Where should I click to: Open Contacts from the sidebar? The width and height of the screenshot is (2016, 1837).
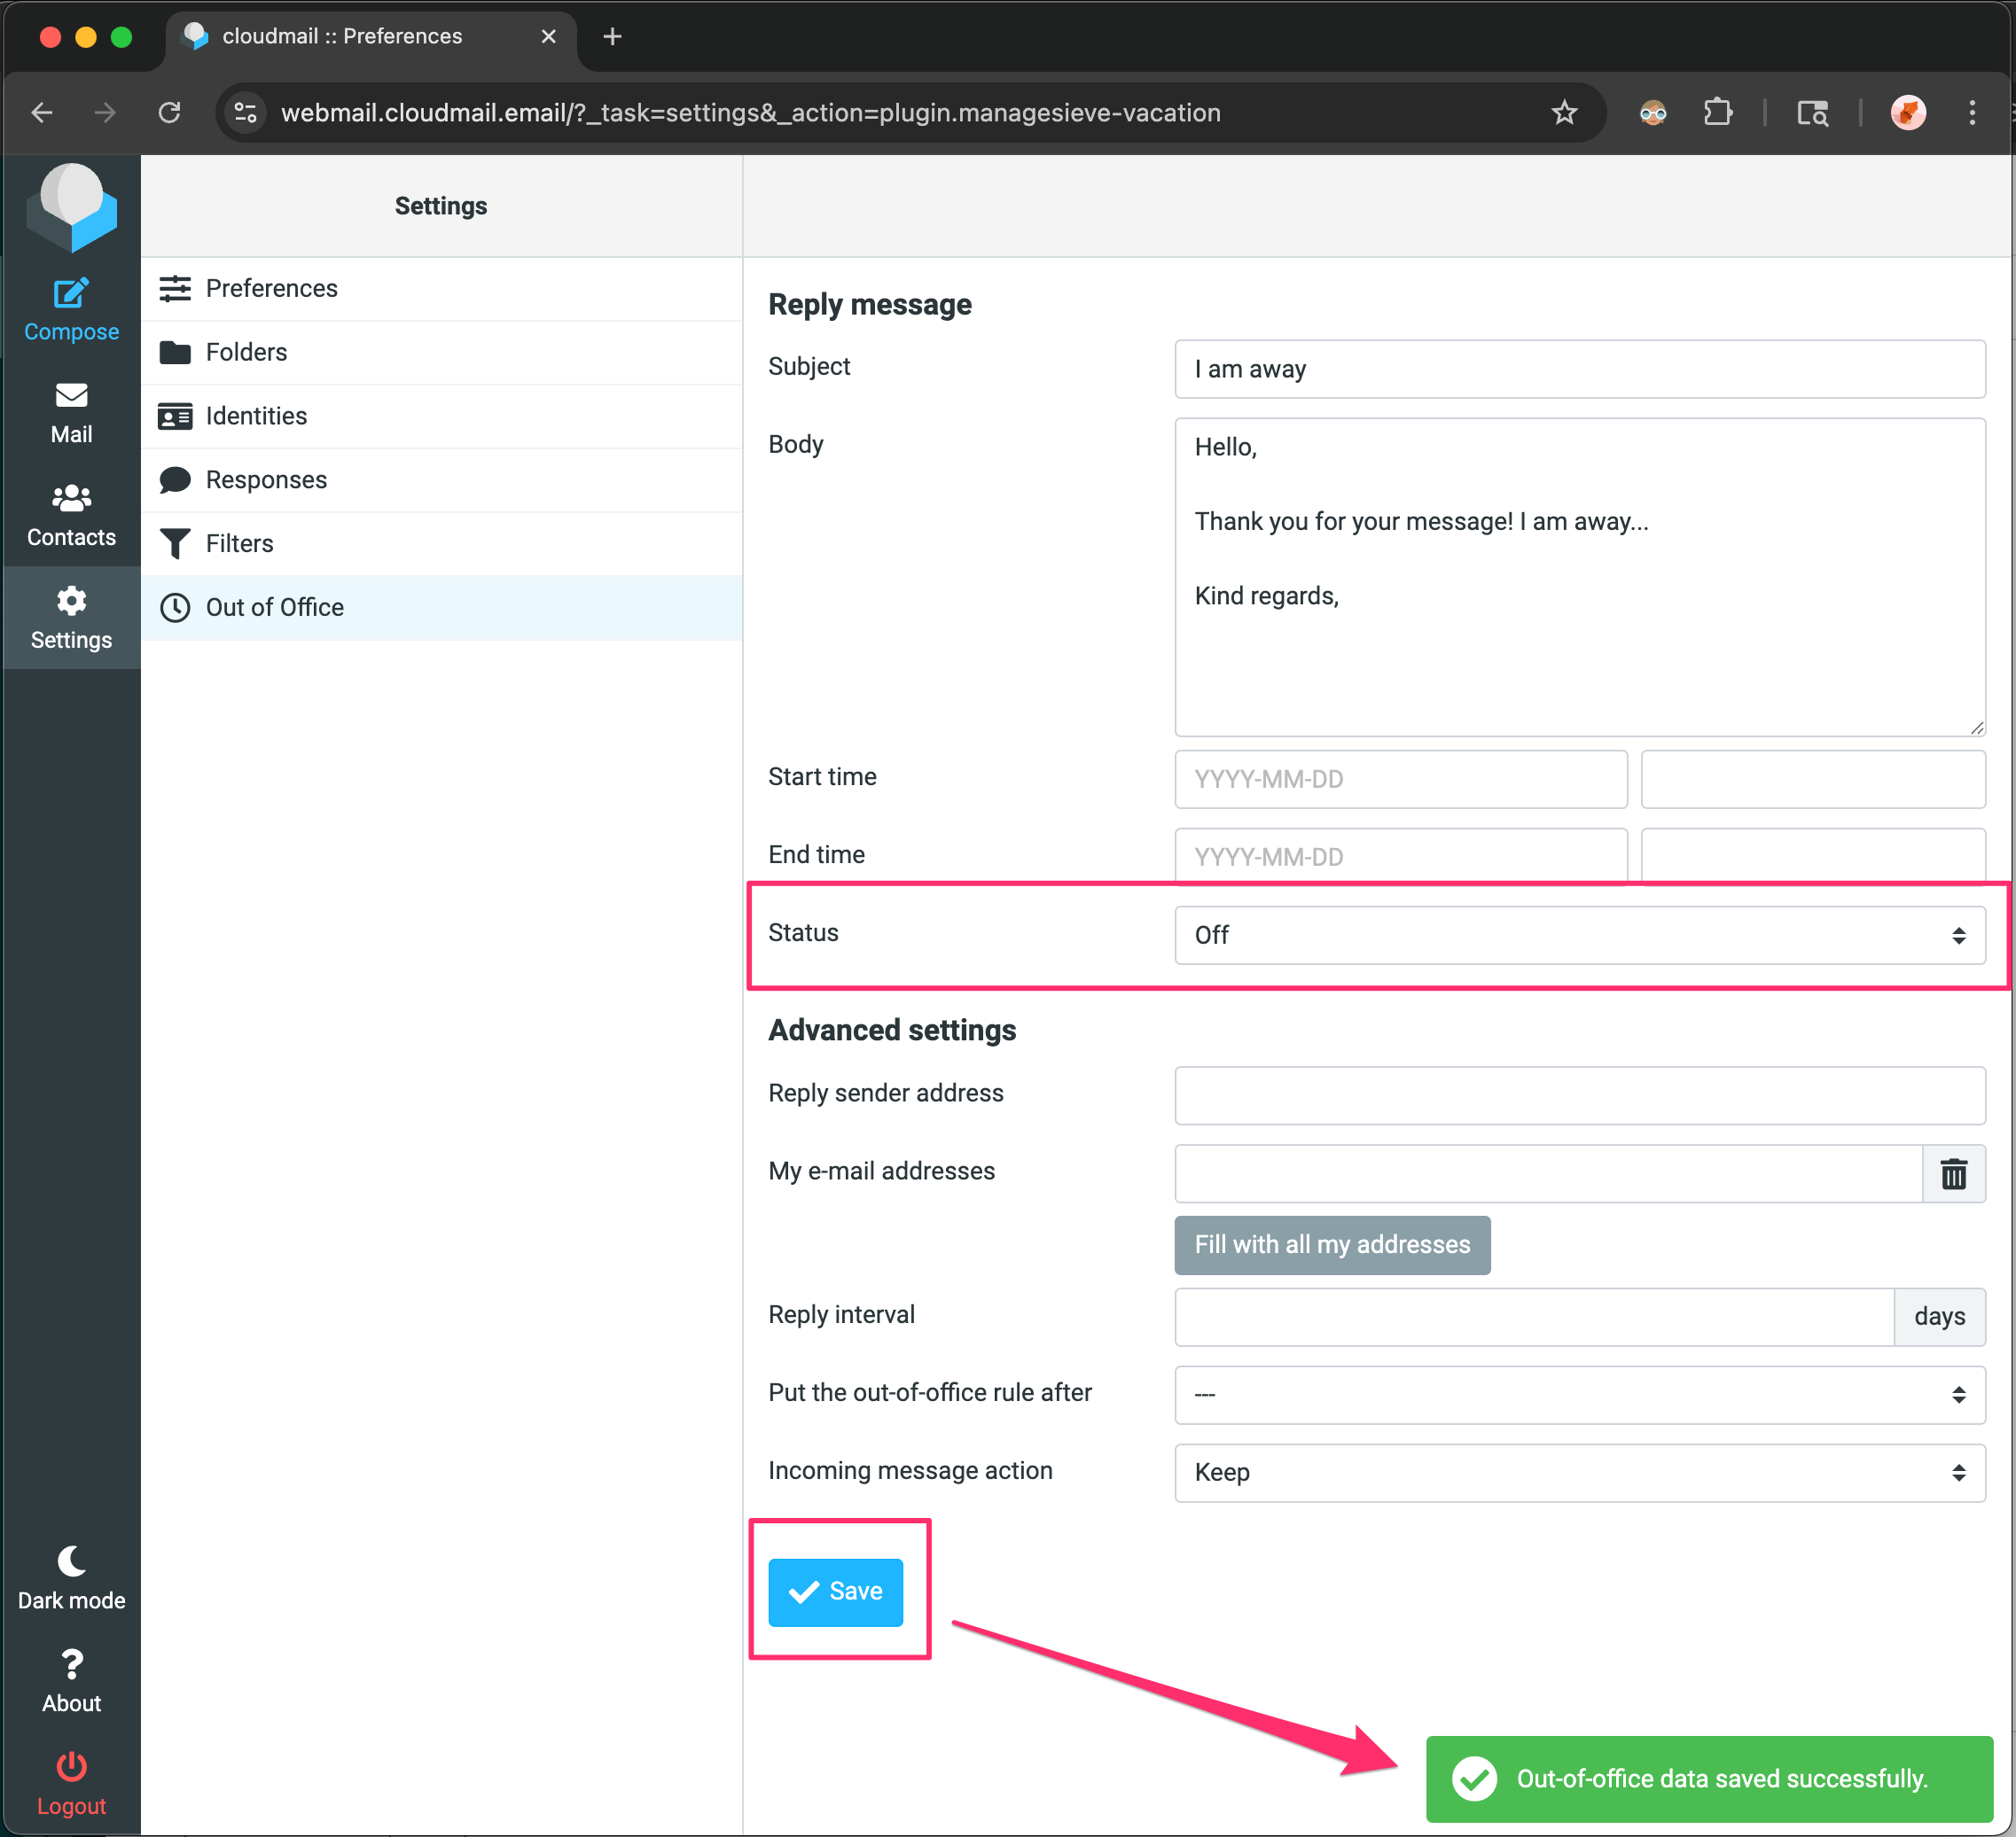71,499
